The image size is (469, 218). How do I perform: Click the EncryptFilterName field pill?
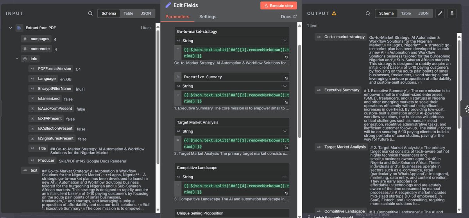tap(50, 89)
